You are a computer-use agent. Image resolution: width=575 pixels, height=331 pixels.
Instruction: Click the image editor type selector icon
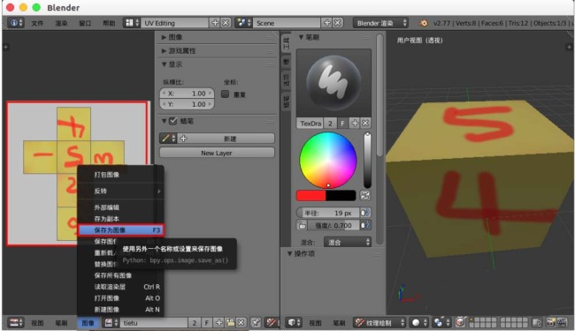(16, 322)
